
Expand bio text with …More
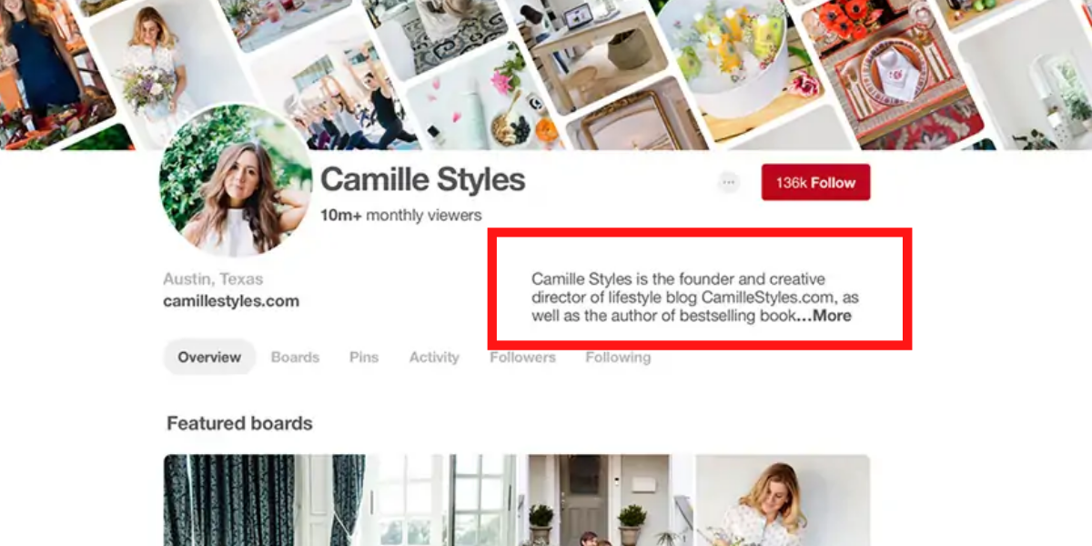pyautogui.click(x=824, y=316)
